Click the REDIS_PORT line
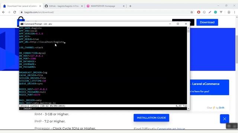238x133 pixels. tap(30, 95)
